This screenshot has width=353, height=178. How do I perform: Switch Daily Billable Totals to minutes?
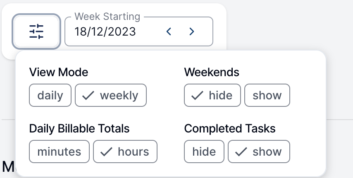(x=59, y=152)
